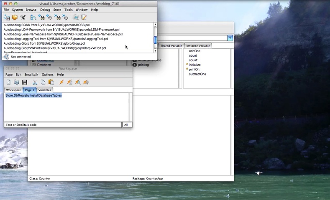
Task: Click the 'Text or Smalltalk code' field
Action: (x=63, y=125)
